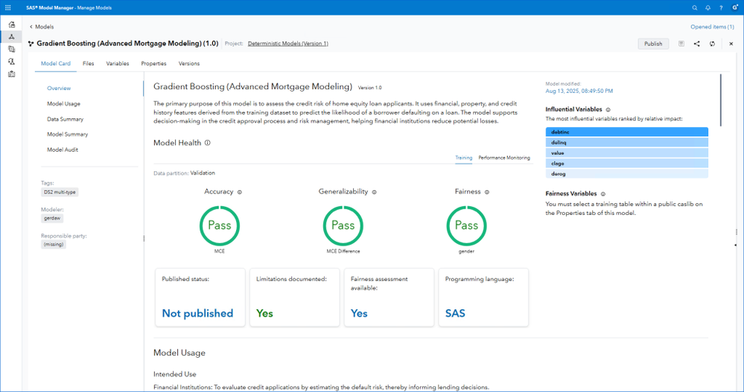Open the Properties tab
This screenshot has width=744, height=392.
[x=153, y=63]
